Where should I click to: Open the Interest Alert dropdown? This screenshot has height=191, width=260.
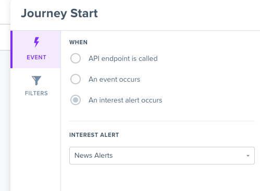pyautogui.click(x=162, y=156)
